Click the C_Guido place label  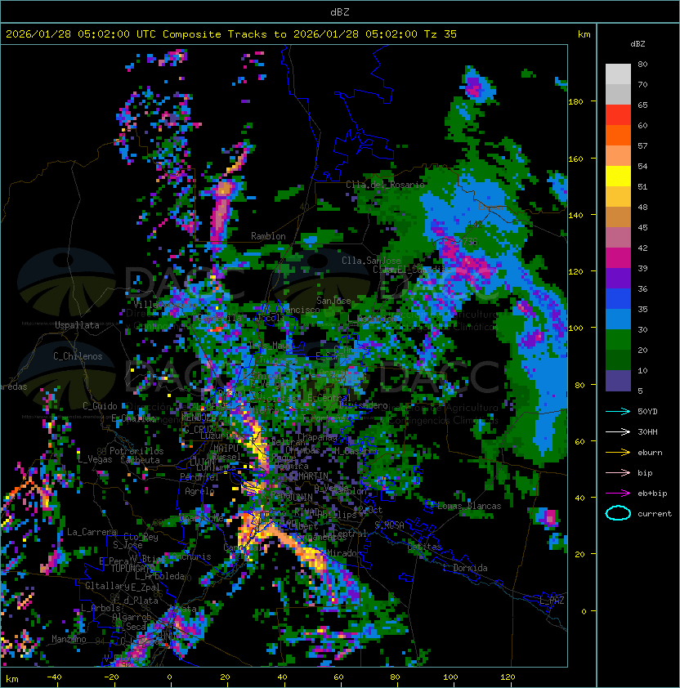click(x=100, y=406)
